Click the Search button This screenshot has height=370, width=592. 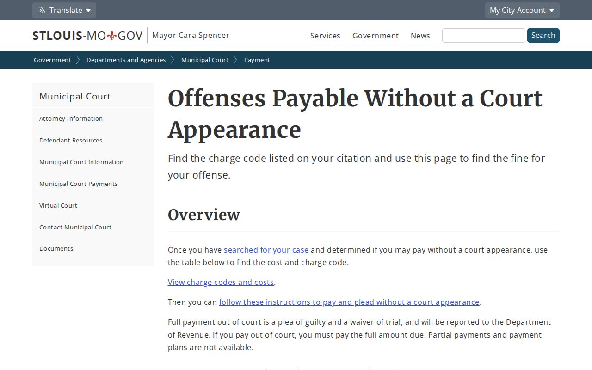[x=543, y=35]
